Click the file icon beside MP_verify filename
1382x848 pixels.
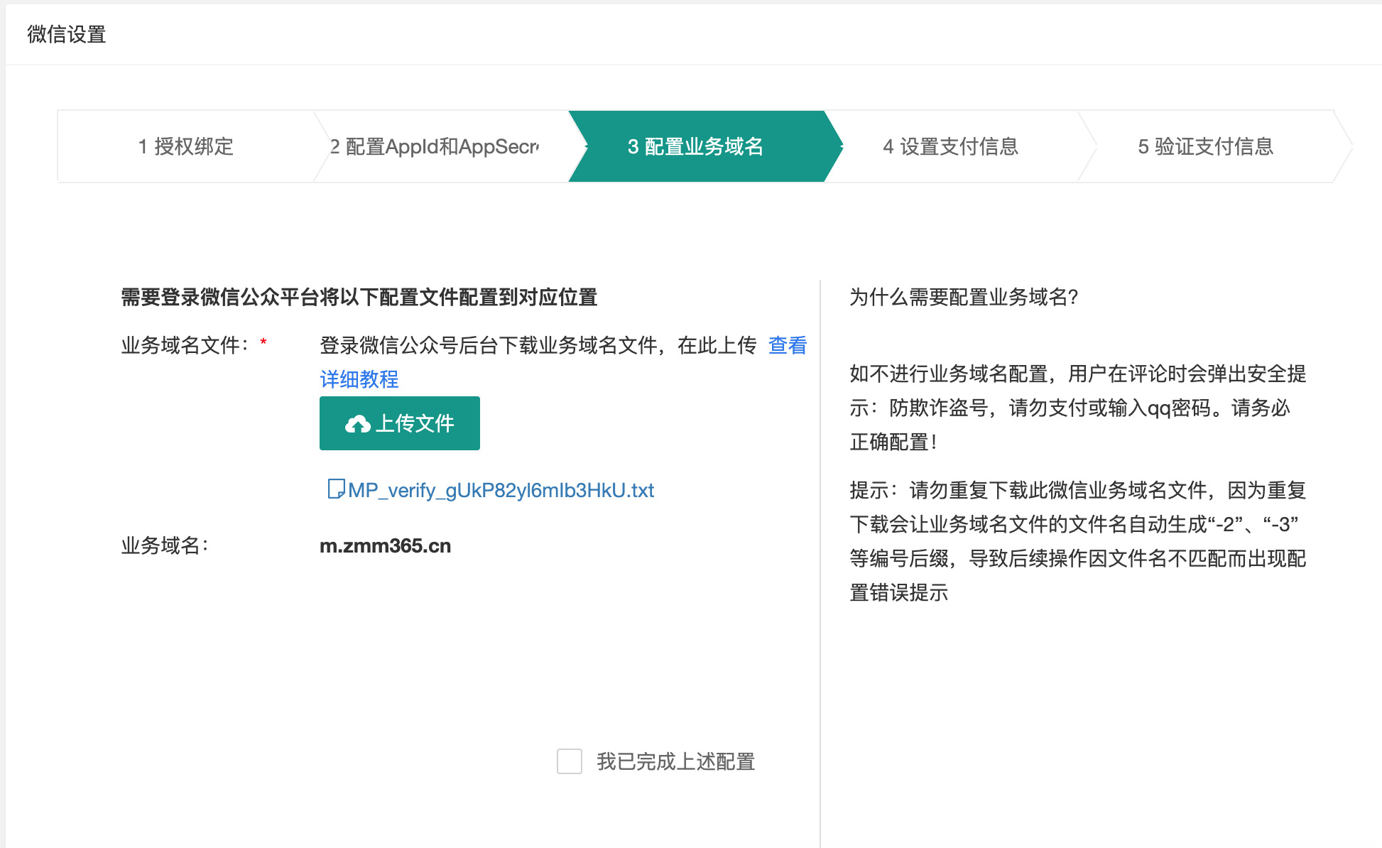tap(335, 489)
